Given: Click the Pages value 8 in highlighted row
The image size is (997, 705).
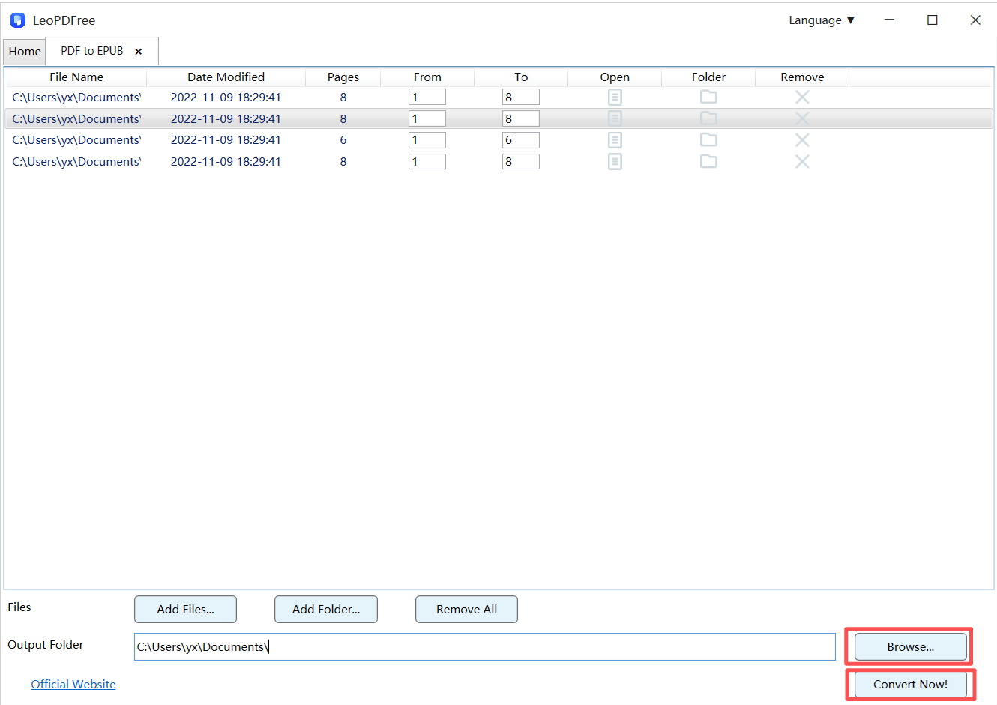Looking at the screenshot, I should (x=343, y=118).
